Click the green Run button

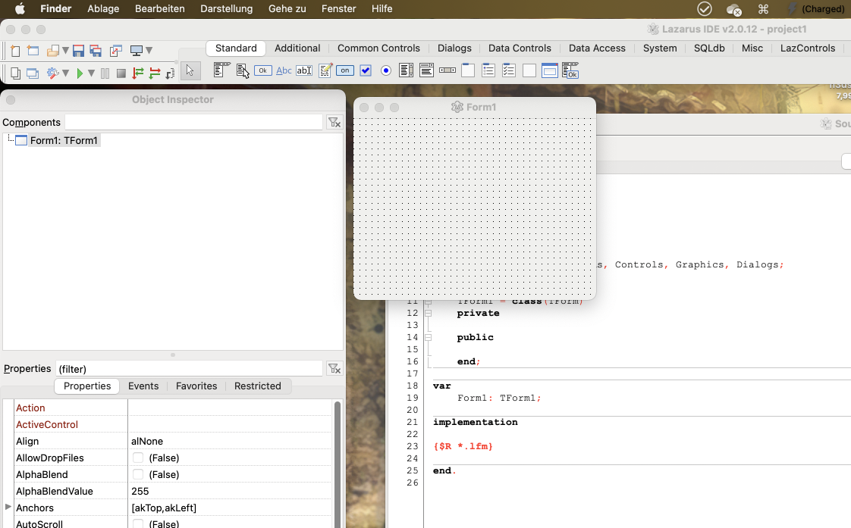pyautogui.click(x=80, y=73)
